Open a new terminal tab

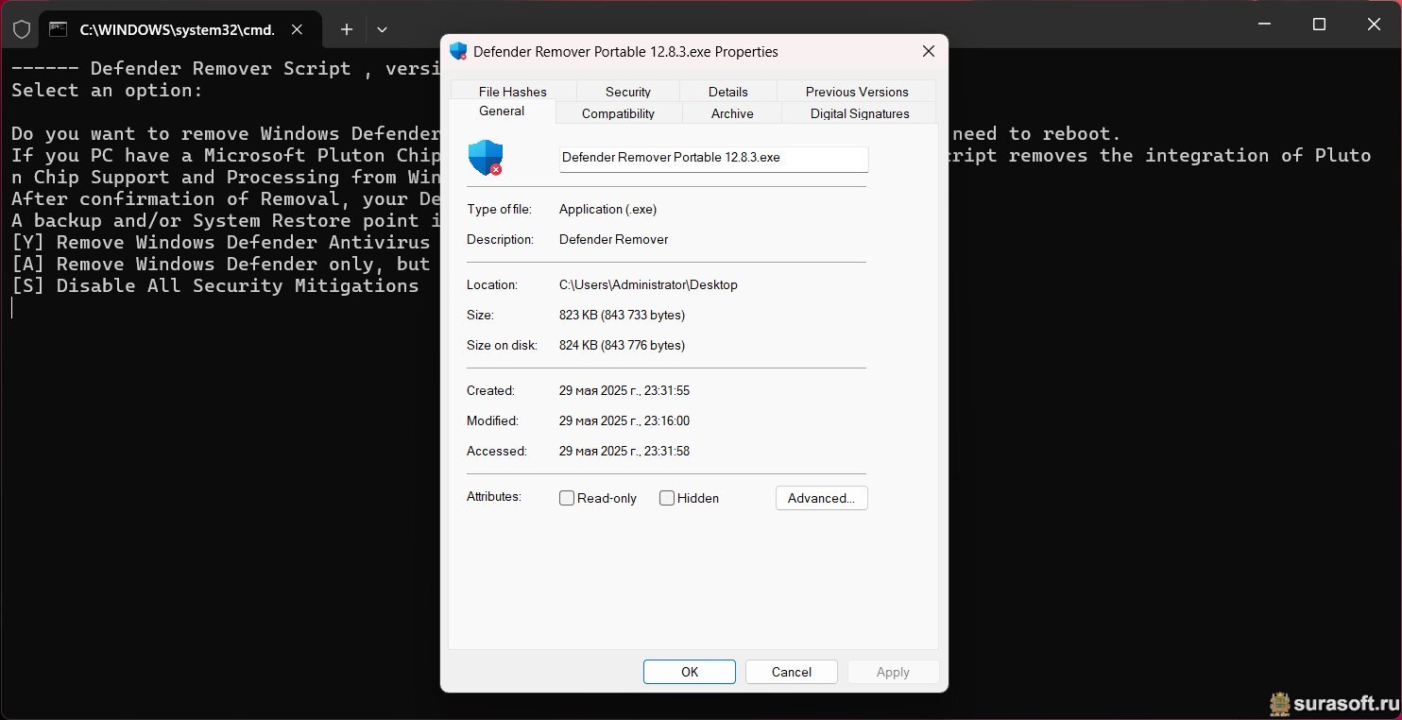347,29
